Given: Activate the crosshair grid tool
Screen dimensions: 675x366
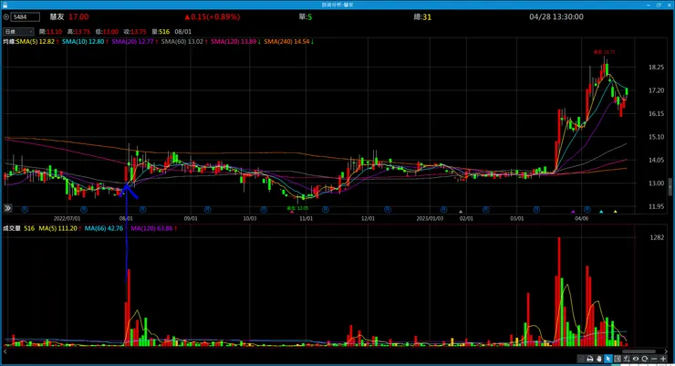Looking at the screenshot, I should (618, 359).
